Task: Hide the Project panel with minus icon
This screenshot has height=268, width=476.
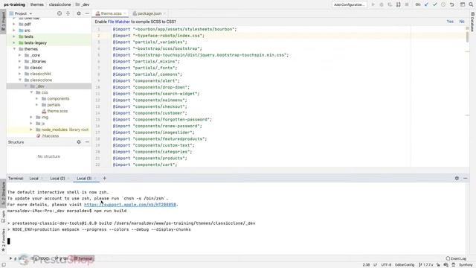Action: point(87,13)
